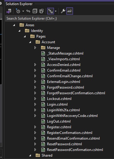
Task: Open Properties with the wrench icon
Action: point(63,11)
